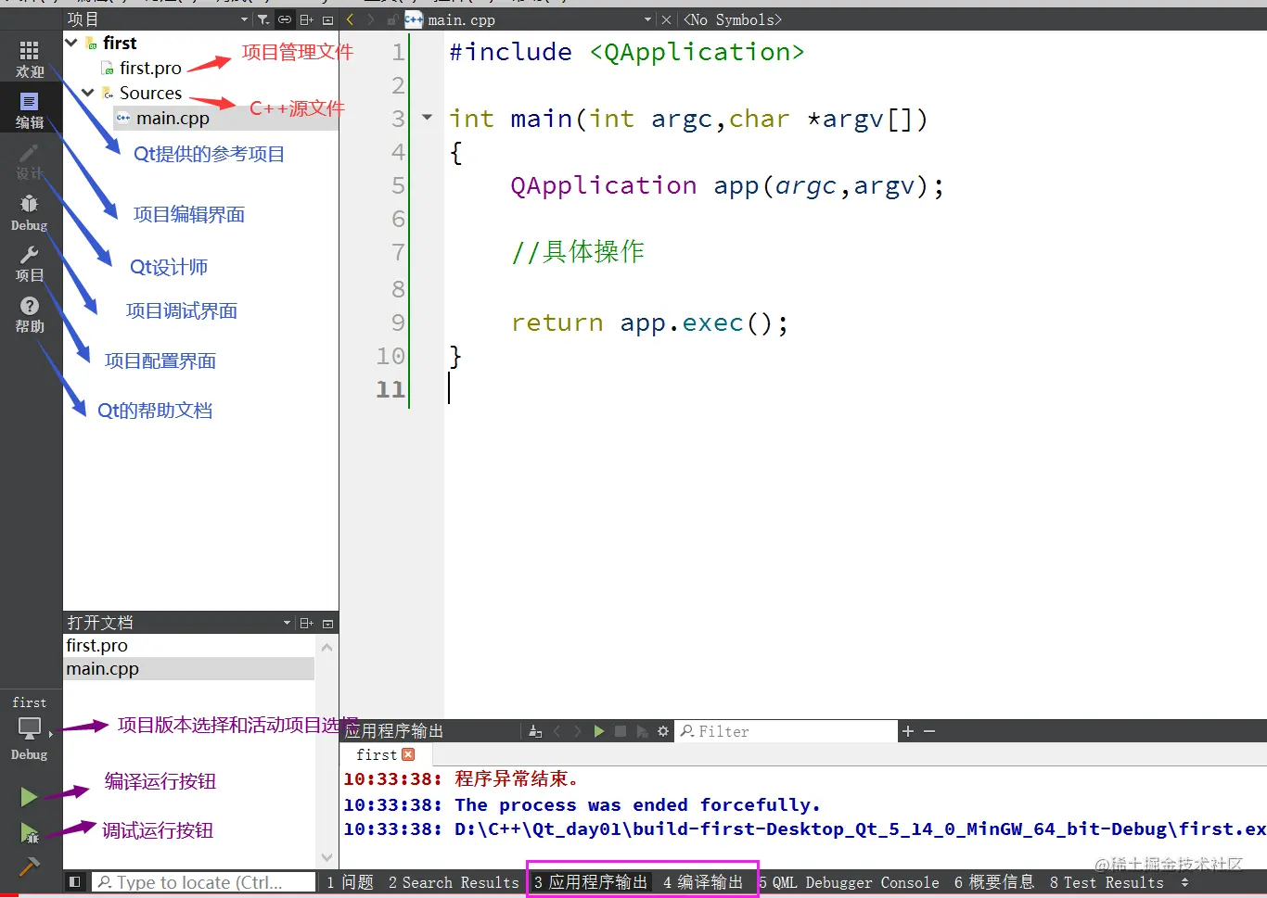Click the clear output broom icon

pyautogui.click(x=535, y=731)
